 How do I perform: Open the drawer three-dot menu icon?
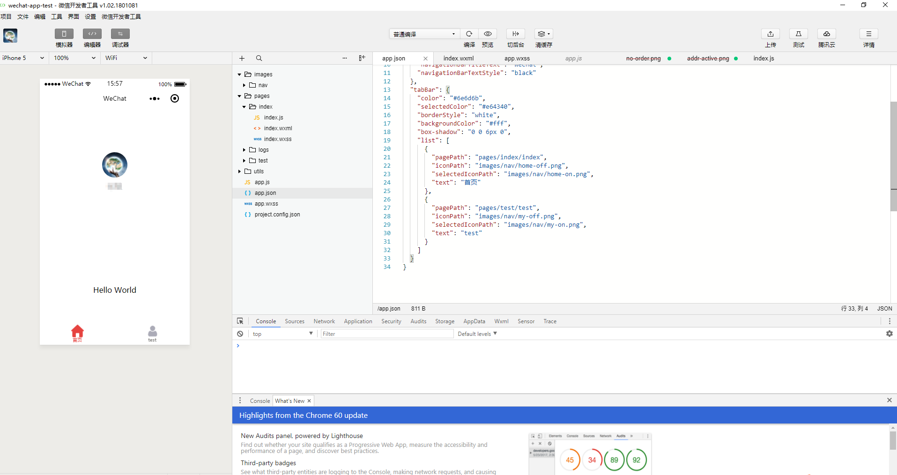pyautogui.click(x=240, y=401)
